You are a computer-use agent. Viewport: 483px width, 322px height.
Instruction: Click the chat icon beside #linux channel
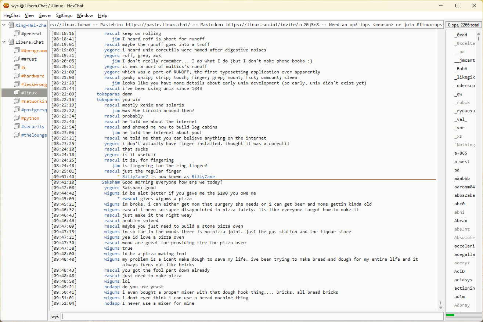tap(17, 93)
